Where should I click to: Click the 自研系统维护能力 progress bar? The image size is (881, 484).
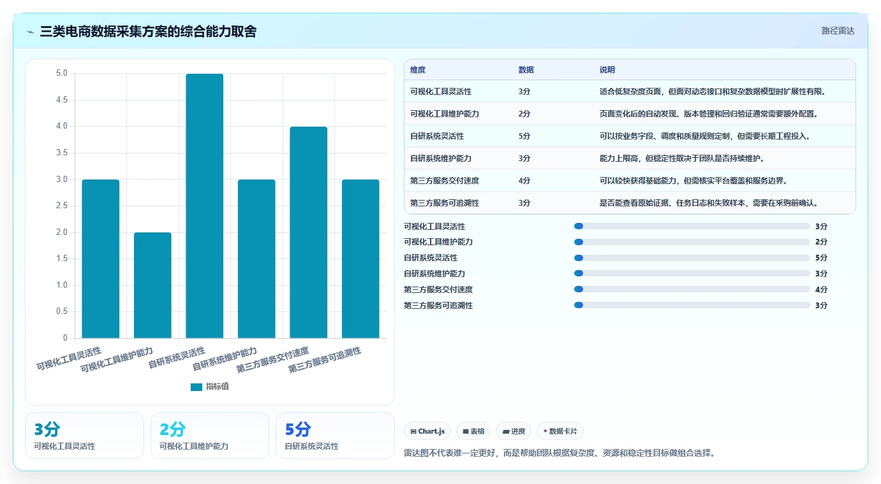(x=692, y=274)
